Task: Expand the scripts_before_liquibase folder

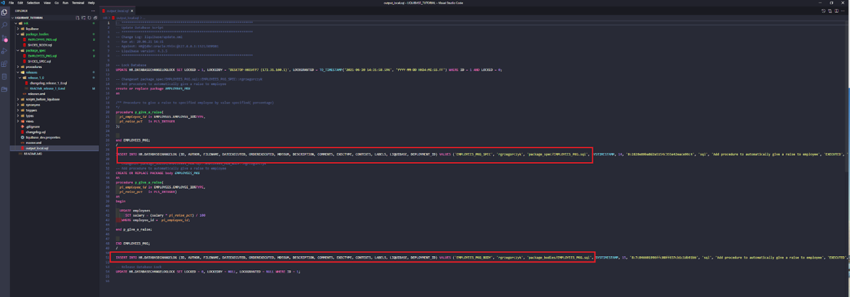Action: pos(54,100)
